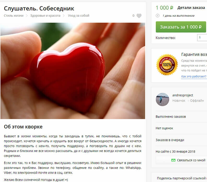
Task: Click the green envelope message icon
Action: point(173,160)
